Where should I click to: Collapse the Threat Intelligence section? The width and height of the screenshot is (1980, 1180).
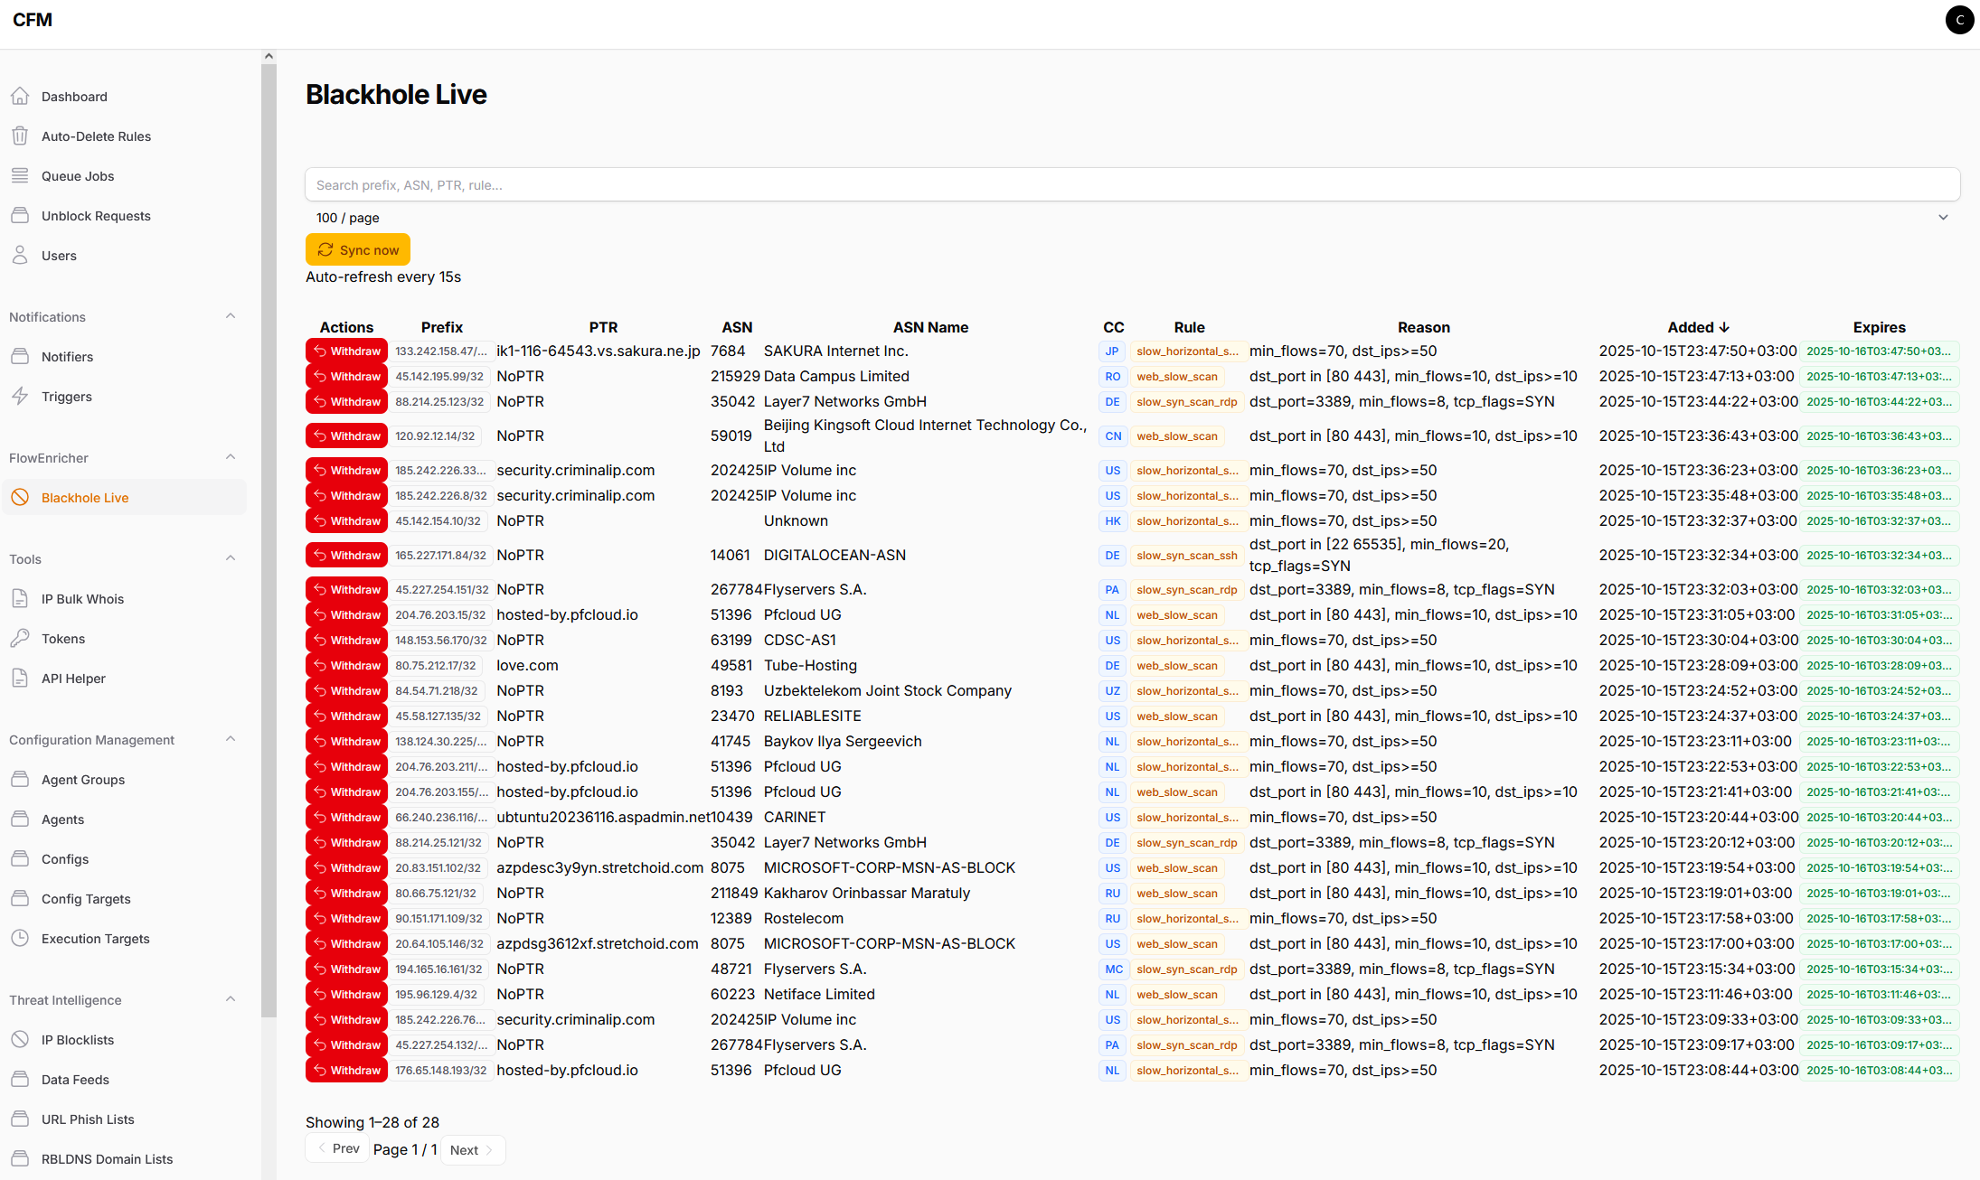coord(231,1000)
